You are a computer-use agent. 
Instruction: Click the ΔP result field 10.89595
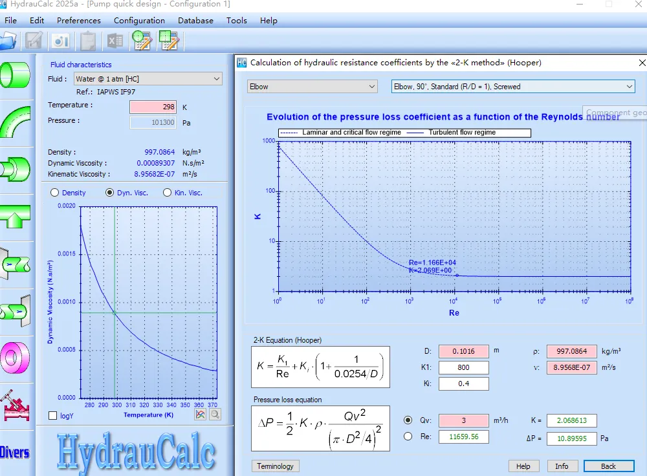(571, 438)
